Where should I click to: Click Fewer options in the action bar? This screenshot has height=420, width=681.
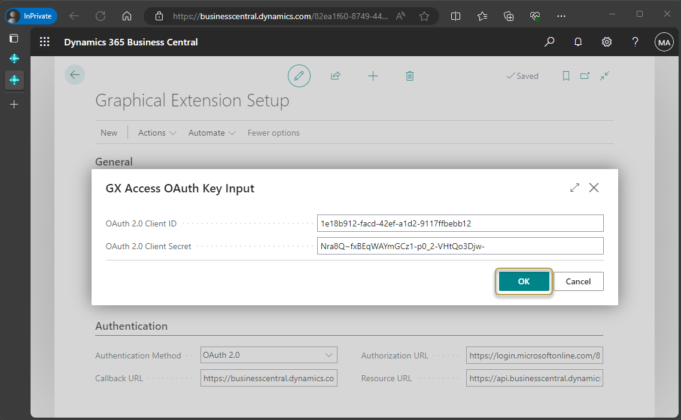[x=273, y=132]
